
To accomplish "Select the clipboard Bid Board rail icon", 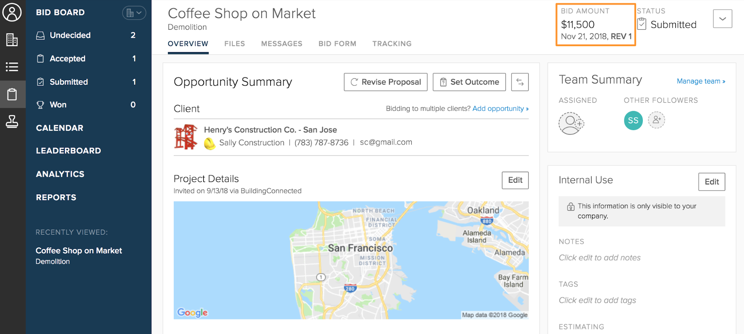I will tap(12, 94).
